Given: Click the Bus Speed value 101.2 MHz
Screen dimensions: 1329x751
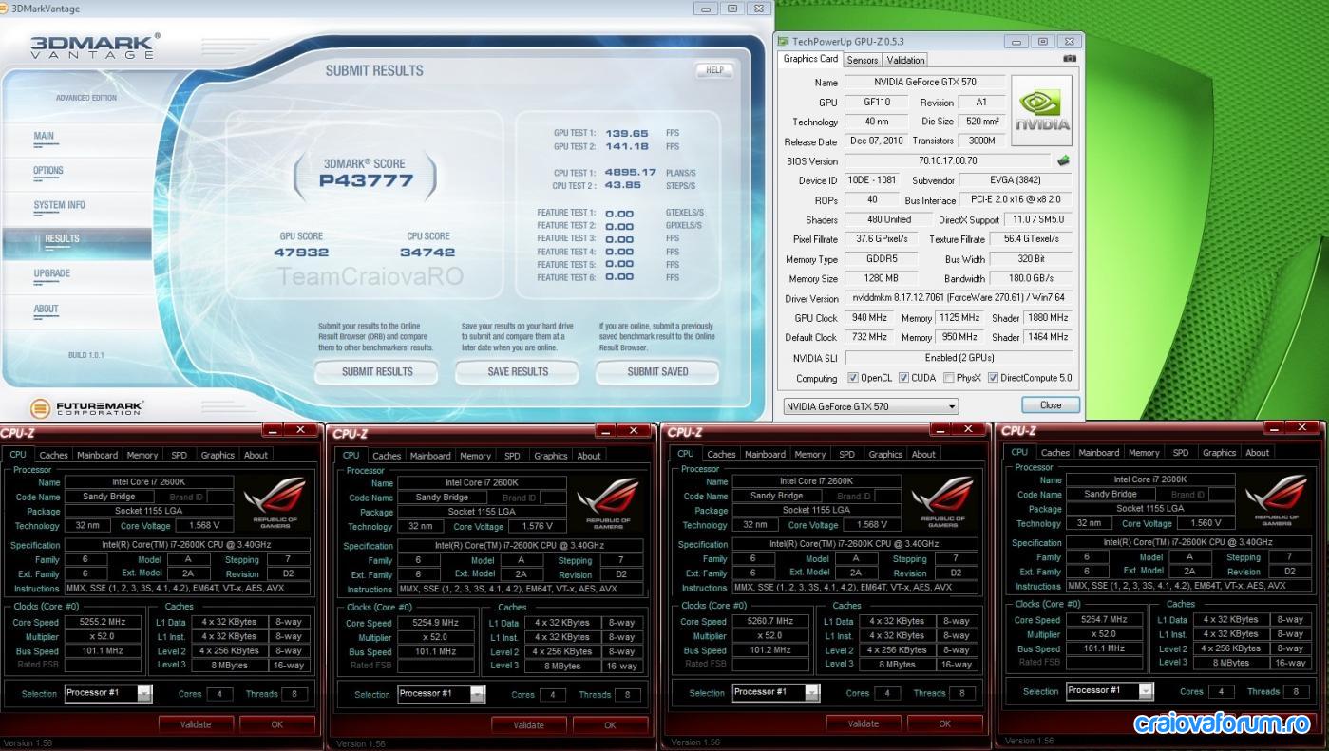Looking at the screenshot, I should pyautogui.click(x=769, y=650).
